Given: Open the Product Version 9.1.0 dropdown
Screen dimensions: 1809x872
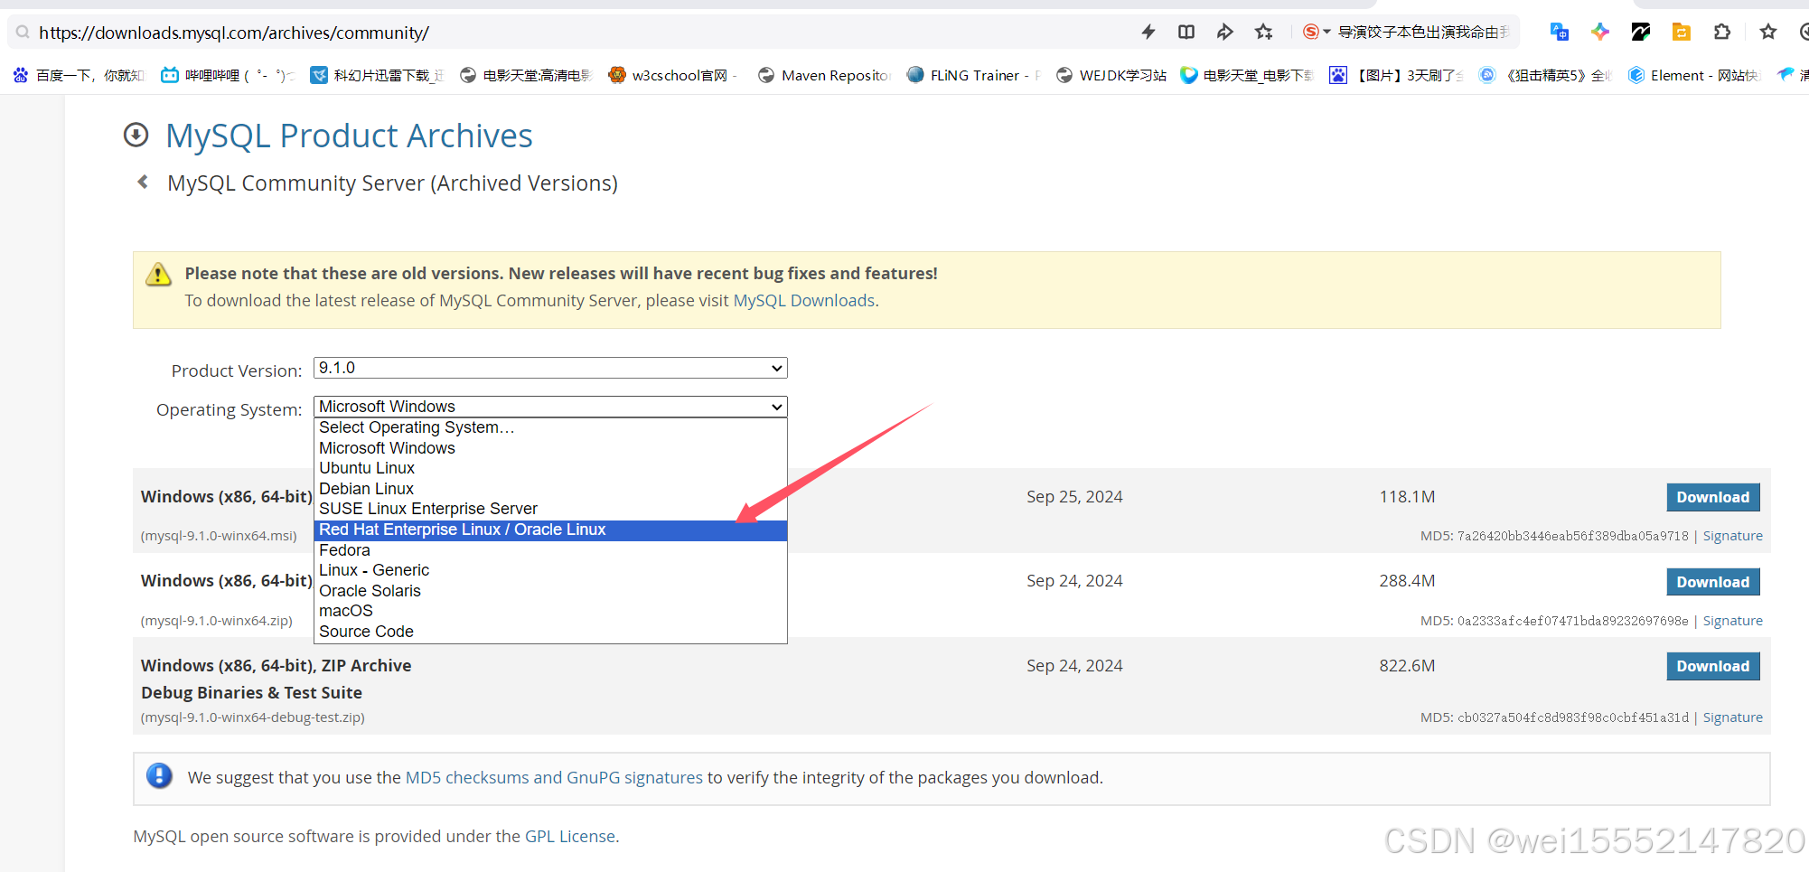Looking at the screenshot, I should (550, 368).
